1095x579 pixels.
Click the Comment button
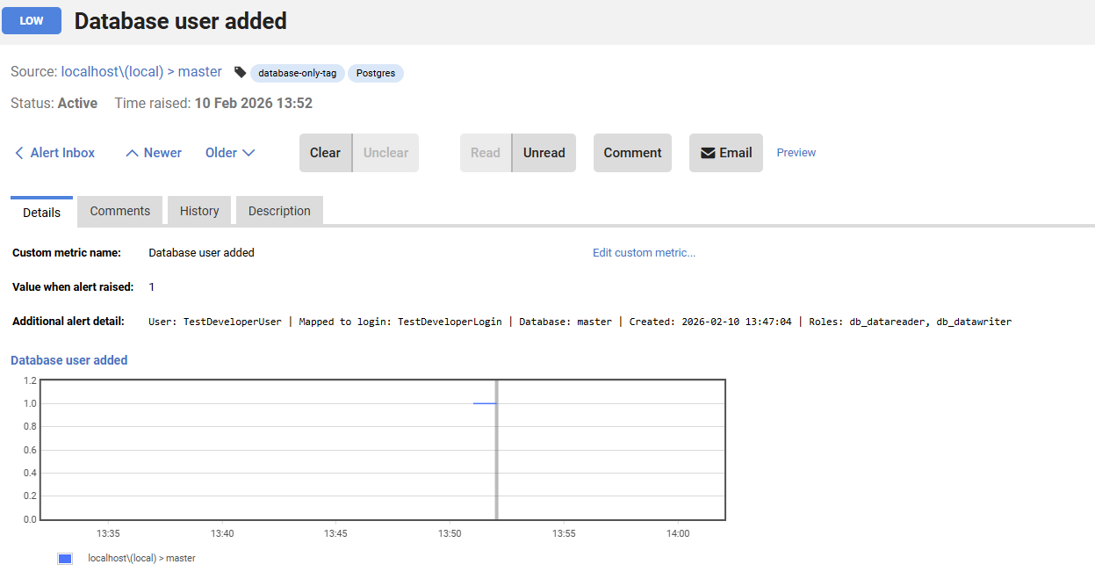point(631,152)
